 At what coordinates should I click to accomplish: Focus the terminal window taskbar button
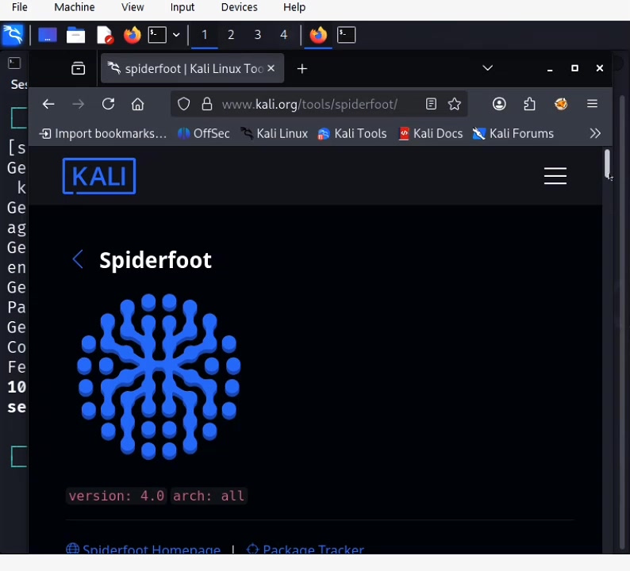tap(346, 36)
